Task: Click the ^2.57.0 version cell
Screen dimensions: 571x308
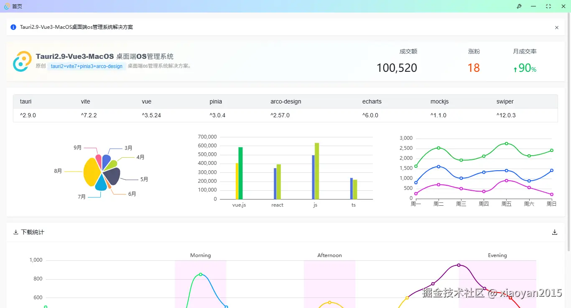Action: [280, 115]
